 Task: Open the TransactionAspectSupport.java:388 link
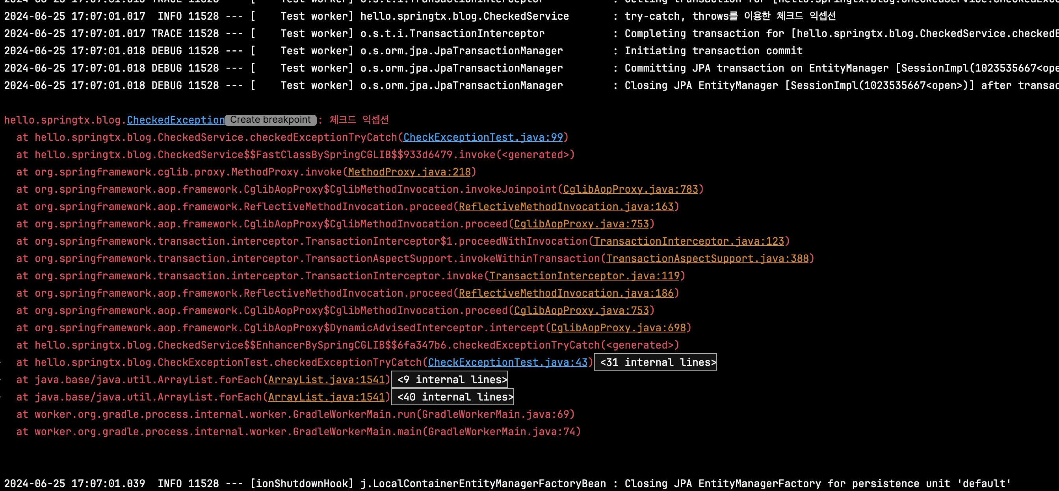pyautogui.click(x=707, y=258)
